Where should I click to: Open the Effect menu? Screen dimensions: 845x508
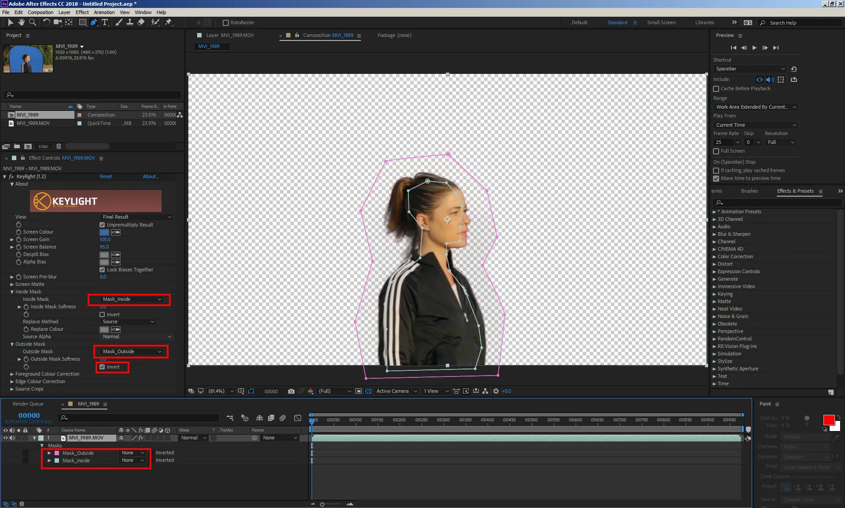tap(82, 12)
